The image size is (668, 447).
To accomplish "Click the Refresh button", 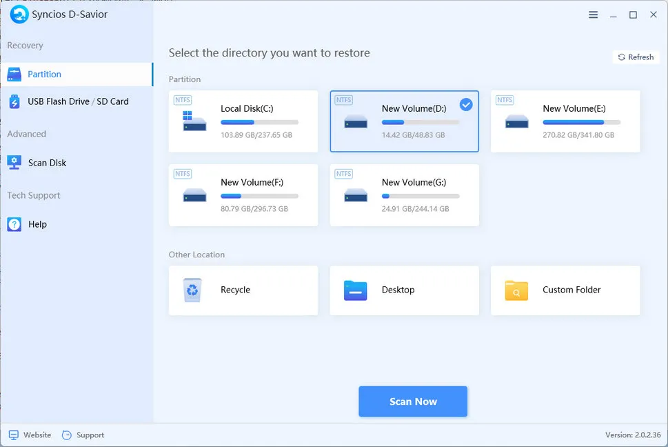I will pos(636,57).
